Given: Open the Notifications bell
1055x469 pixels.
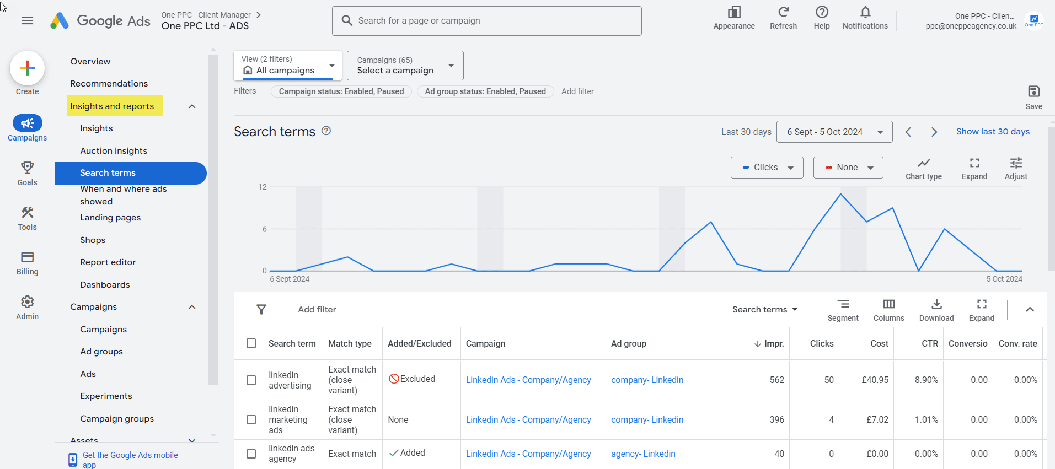Looking at the screenshot, I should 865,12.
